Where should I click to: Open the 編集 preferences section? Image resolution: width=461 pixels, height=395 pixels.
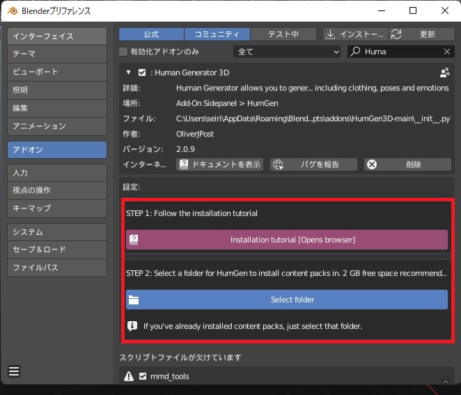point(57,108)
